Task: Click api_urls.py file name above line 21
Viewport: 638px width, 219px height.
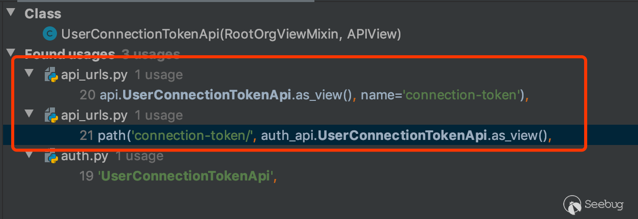Action: tap(94, 116)
